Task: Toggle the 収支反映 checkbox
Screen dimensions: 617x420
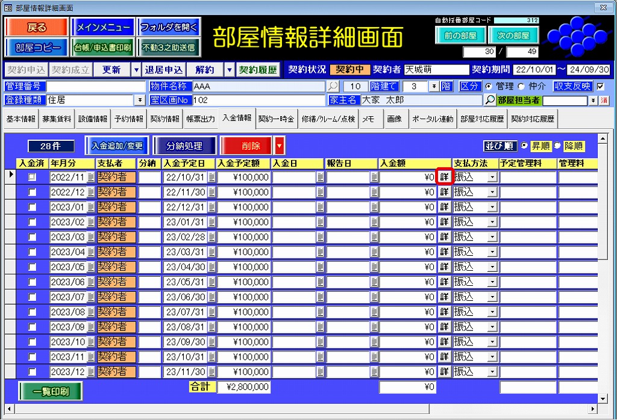Action: point(600,87)
